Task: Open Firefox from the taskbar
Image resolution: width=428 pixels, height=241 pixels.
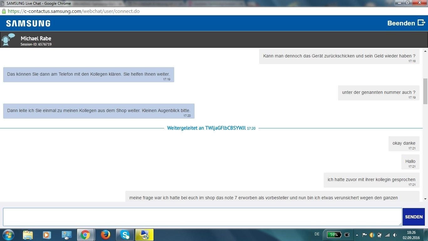Action: (x=105, y=235)
